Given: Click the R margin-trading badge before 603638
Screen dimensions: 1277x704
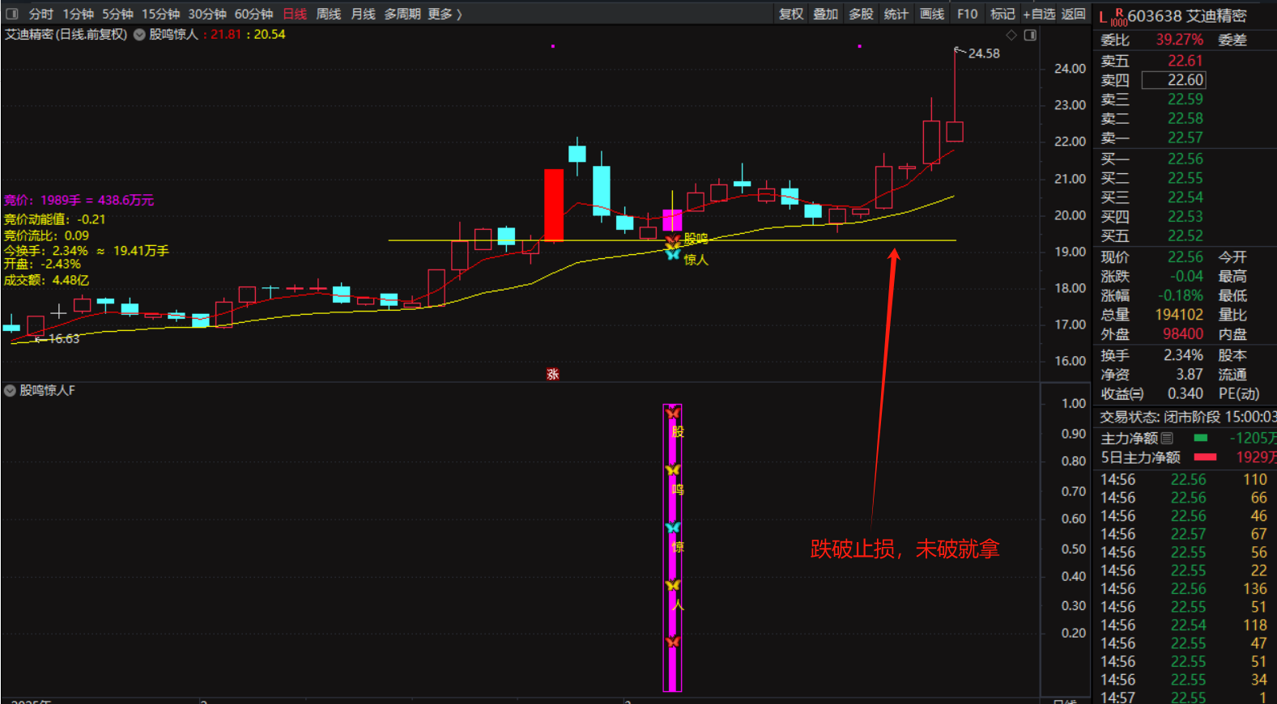Looking at the screenshot, I should click(1118, 12).
